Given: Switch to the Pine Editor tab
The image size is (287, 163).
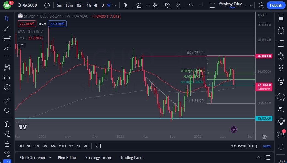Looking at the screenshot, I should pyautogui.click(x=67, y=158).
